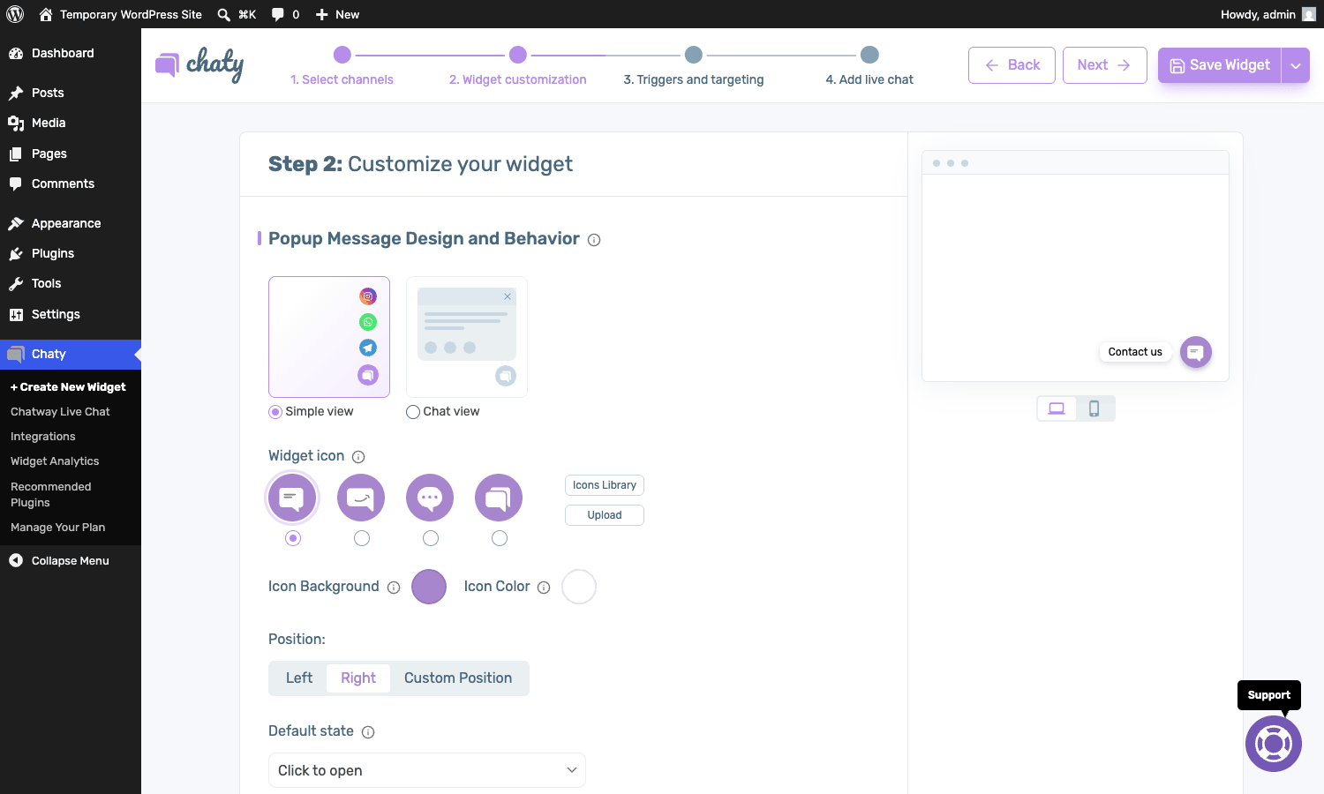Open Media in the sidebar
This screenshot has width=1324, height=794.
71,123
